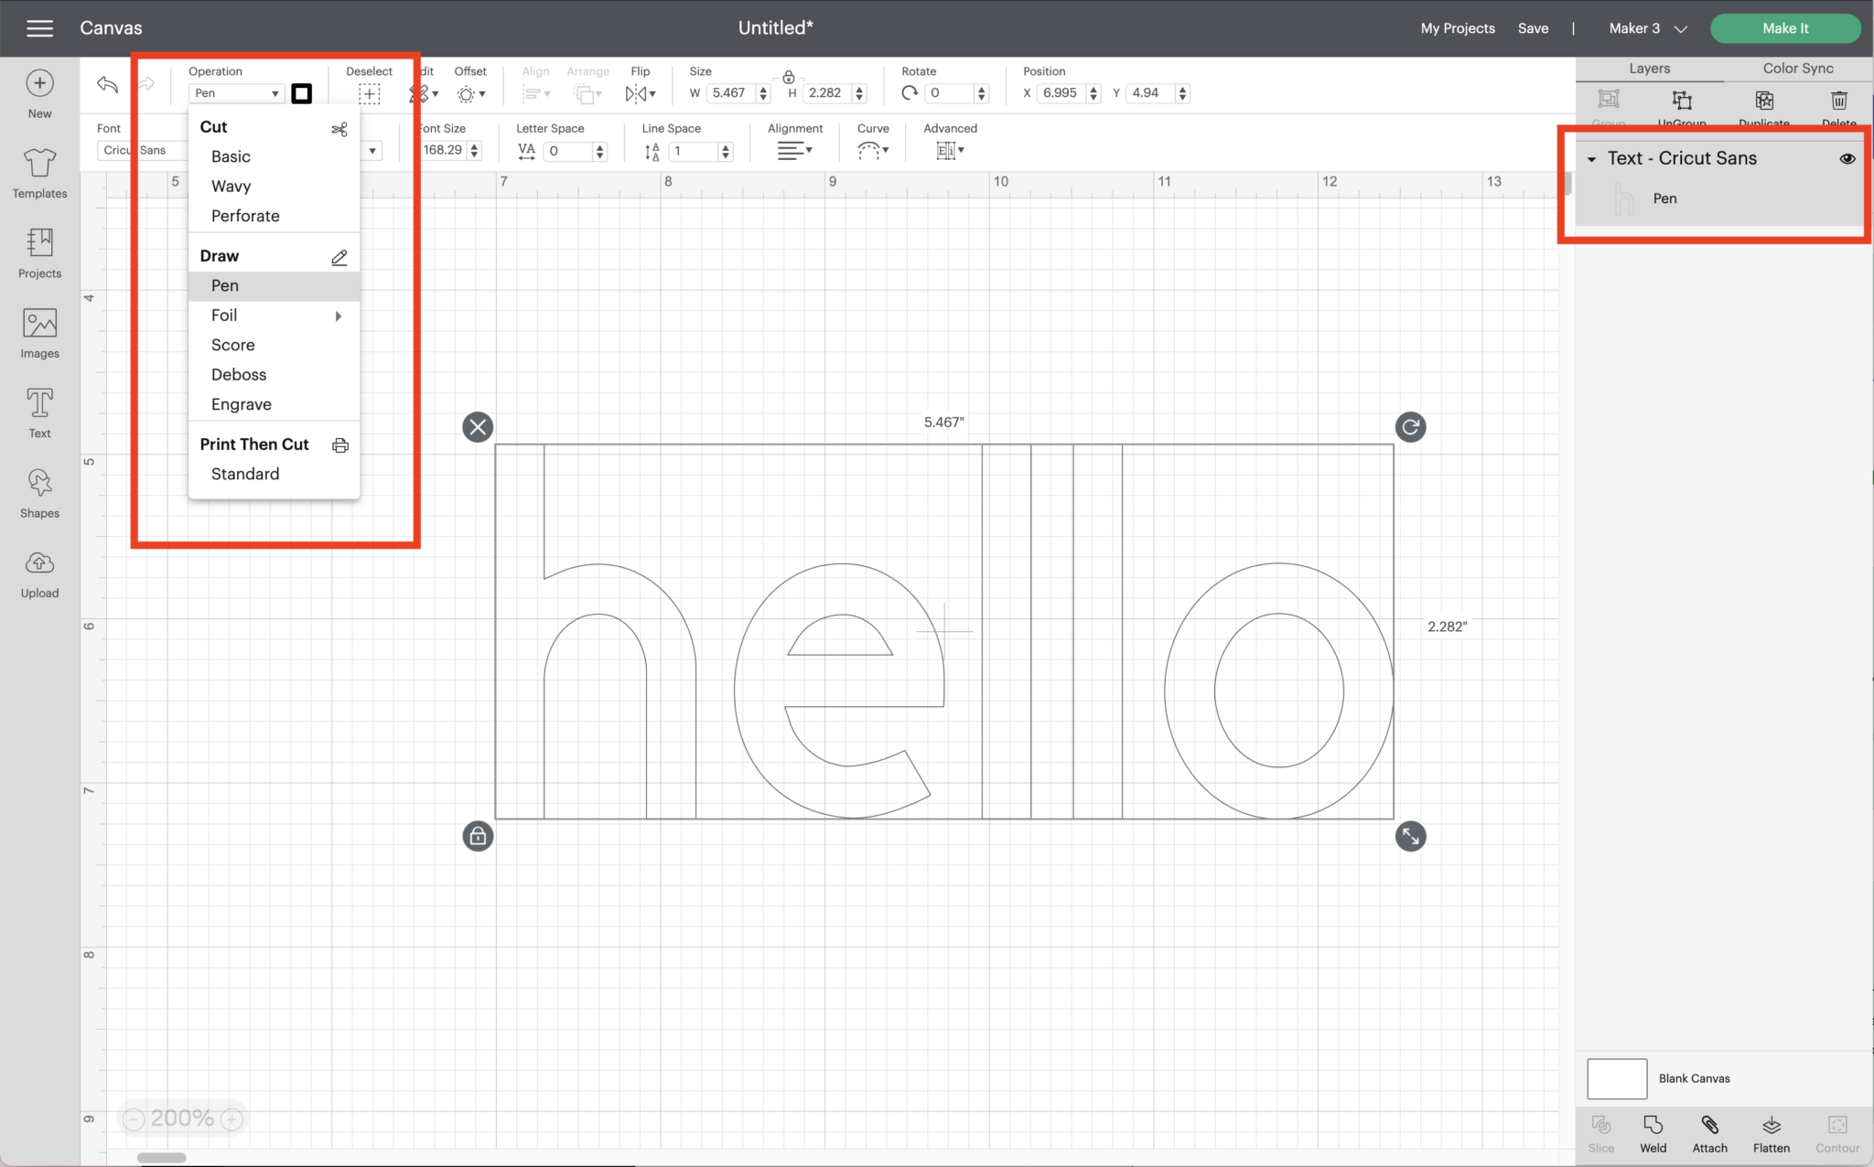Click the black pen color swatch
The image size is (1874, 1167).
[301, 93]
